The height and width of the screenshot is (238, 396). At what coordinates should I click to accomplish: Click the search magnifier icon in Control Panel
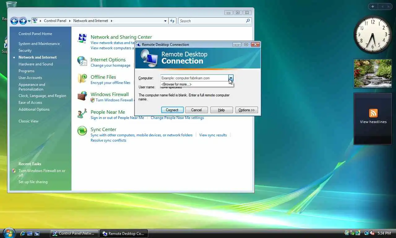tap(248, 21)
